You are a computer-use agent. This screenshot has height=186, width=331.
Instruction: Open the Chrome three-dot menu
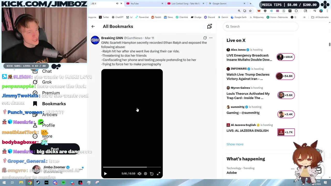(x=327, y=11)
